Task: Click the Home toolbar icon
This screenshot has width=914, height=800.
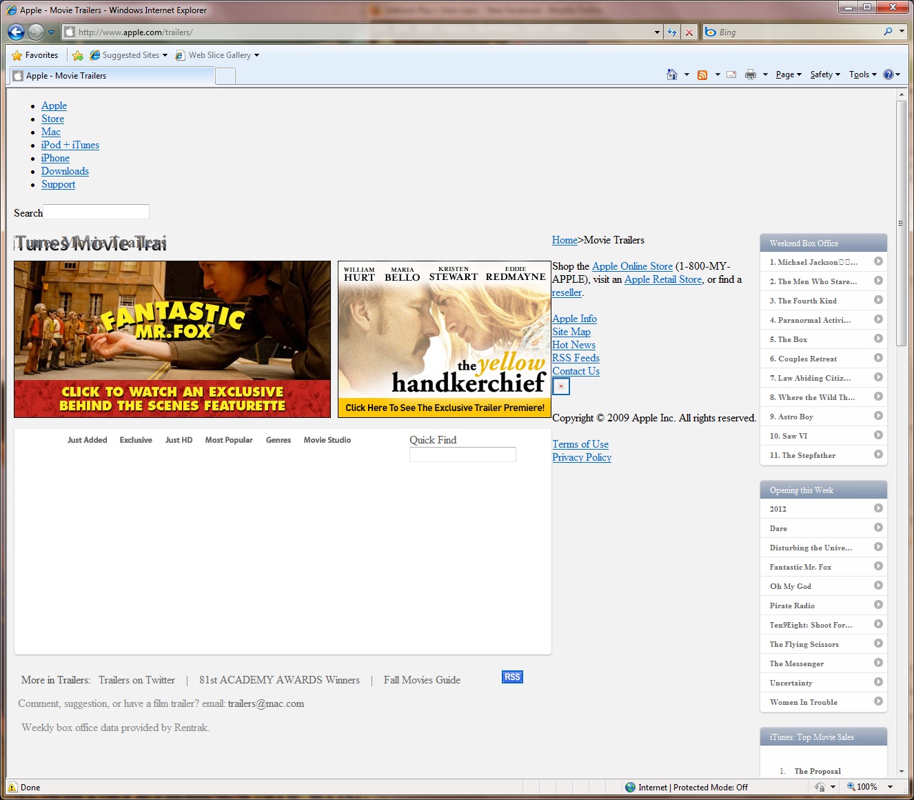Action: point(672,74)
